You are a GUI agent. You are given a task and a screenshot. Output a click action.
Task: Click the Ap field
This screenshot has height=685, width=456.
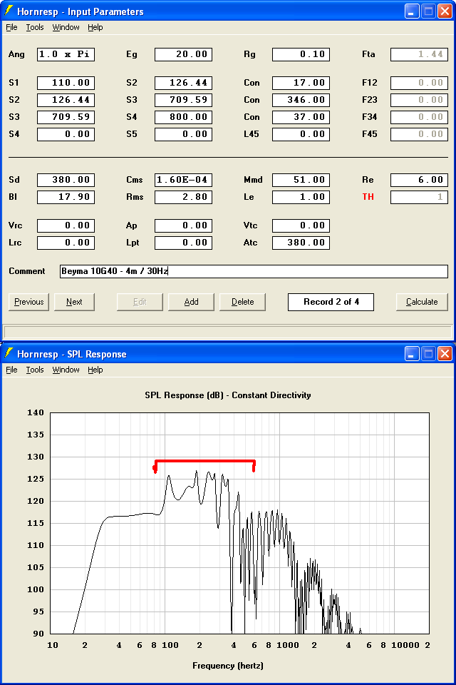coord(183,226)
